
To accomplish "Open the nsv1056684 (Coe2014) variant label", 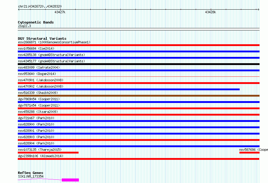I will 36,48.
